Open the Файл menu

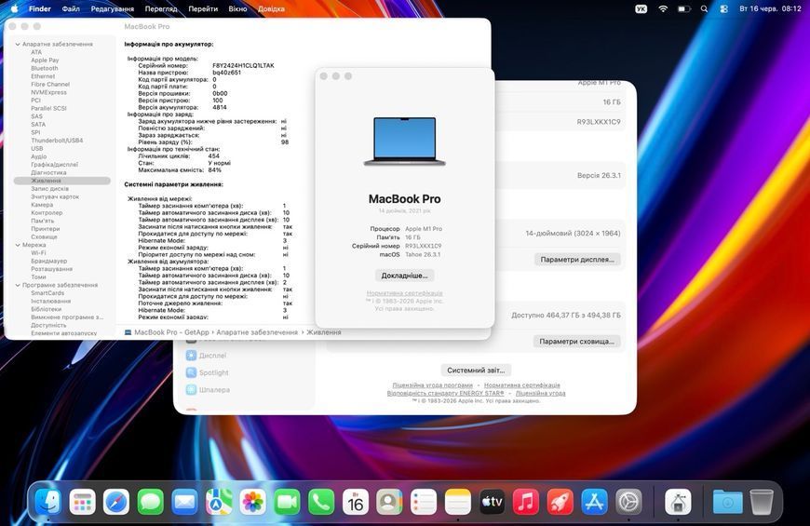tap(71, 8)
